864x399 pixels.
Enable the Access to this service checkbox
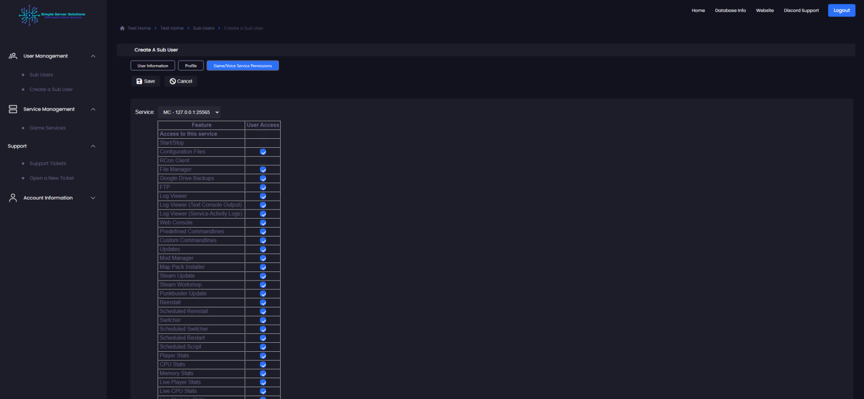(263, 134)
